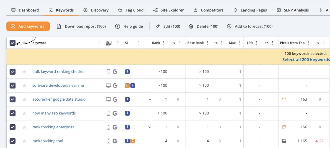The height and width of the screenshot is (148, 330).
Task: Click the orange Add keywords button
Action: tap(28, 26)
